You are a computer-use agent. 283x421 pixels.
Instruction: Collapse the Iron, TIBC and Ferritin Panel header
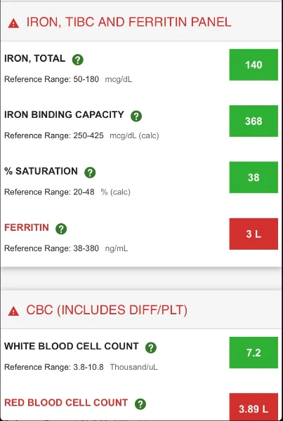tap(141, 22)
